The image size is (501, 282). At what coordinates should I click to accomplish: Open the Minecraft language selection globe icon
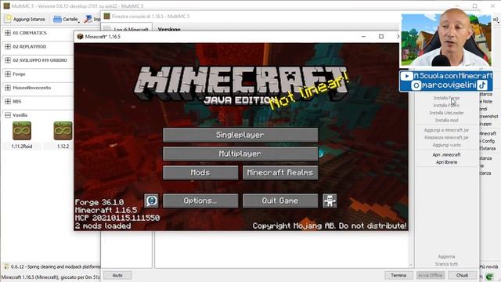pos(151,201)
